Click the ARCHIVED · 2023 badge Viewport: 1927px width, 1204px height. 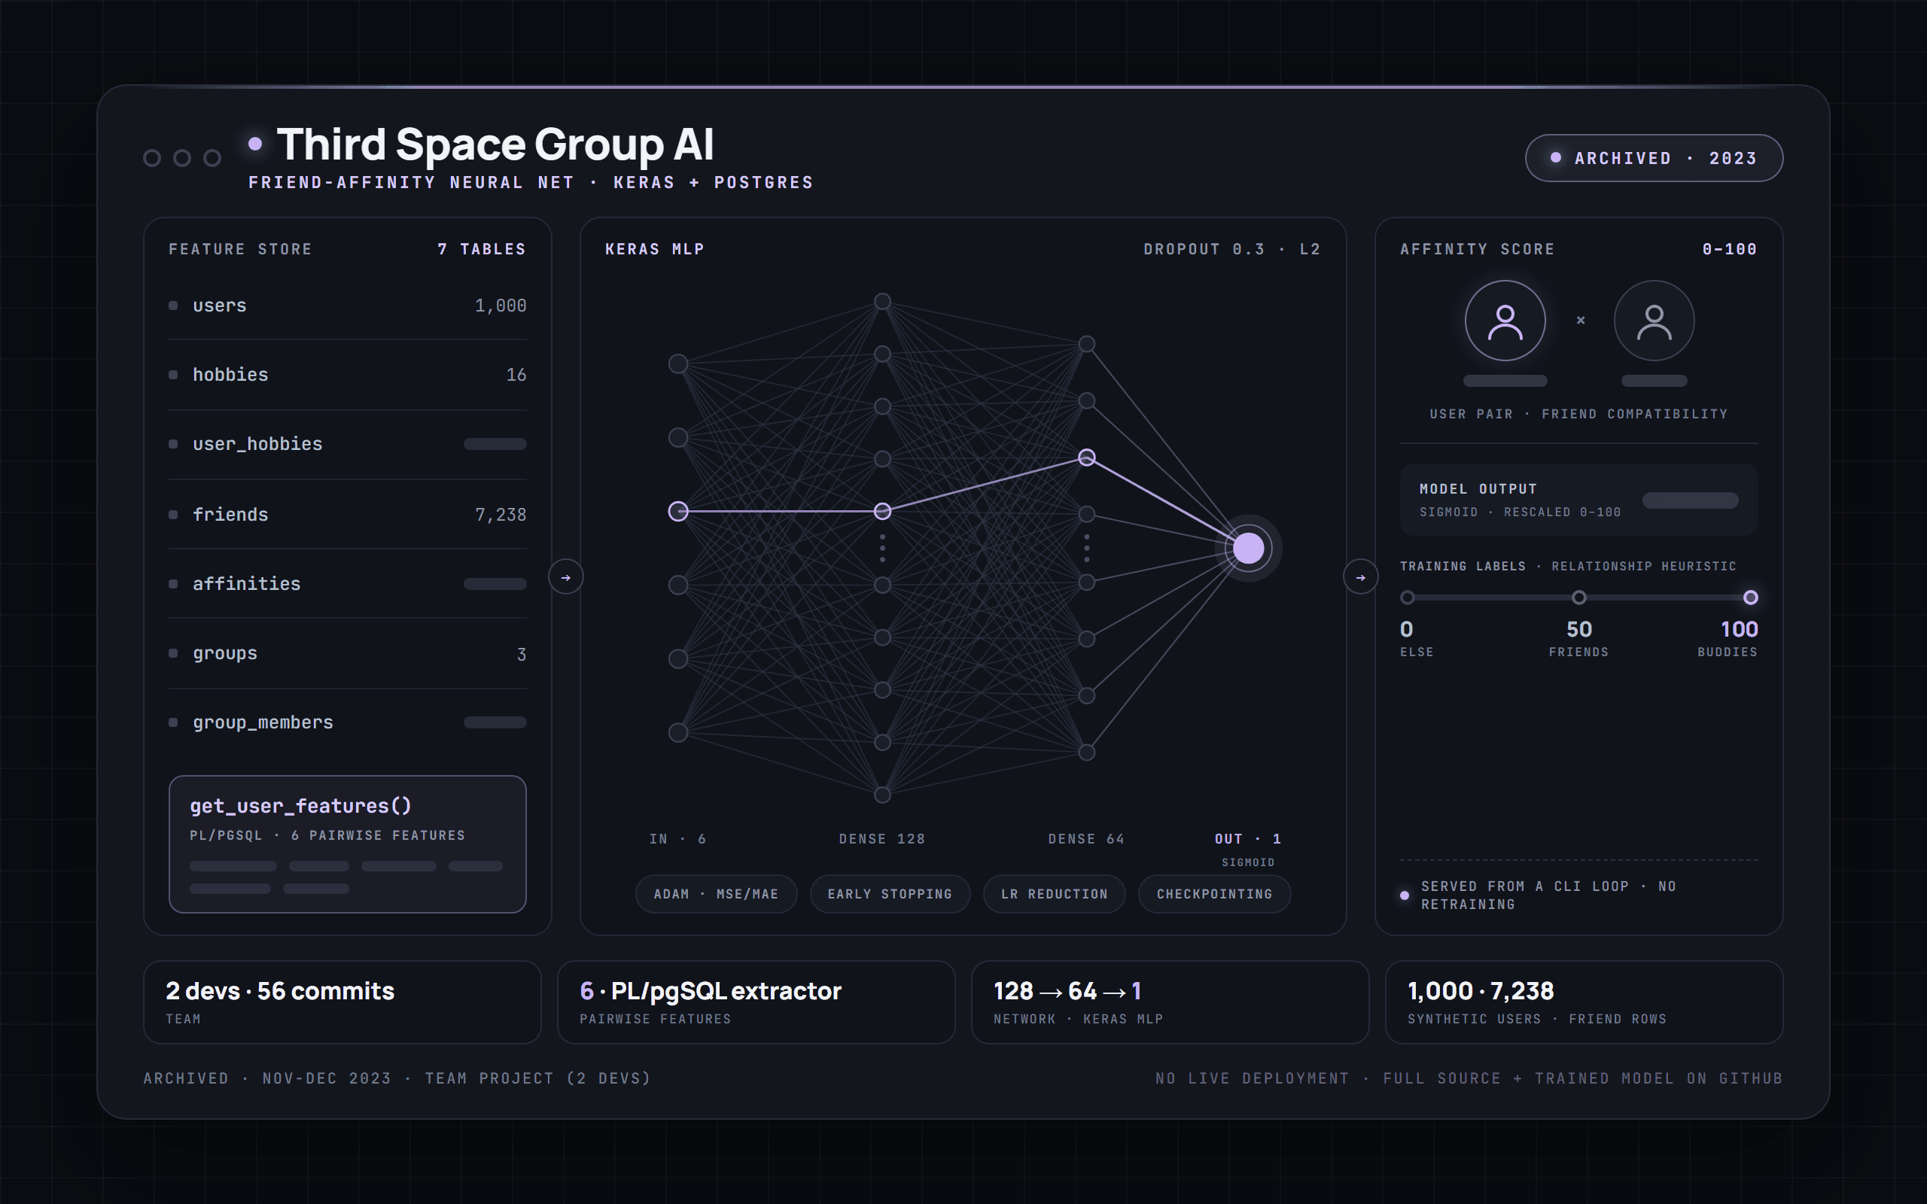tap(1654, 159)
